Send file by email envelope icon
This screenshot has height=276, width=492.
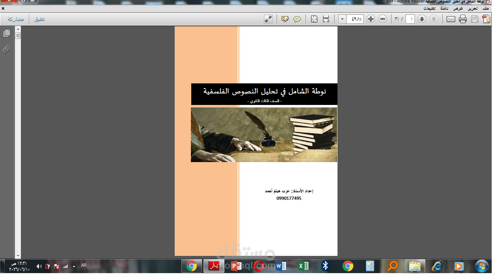pos(451,19)
